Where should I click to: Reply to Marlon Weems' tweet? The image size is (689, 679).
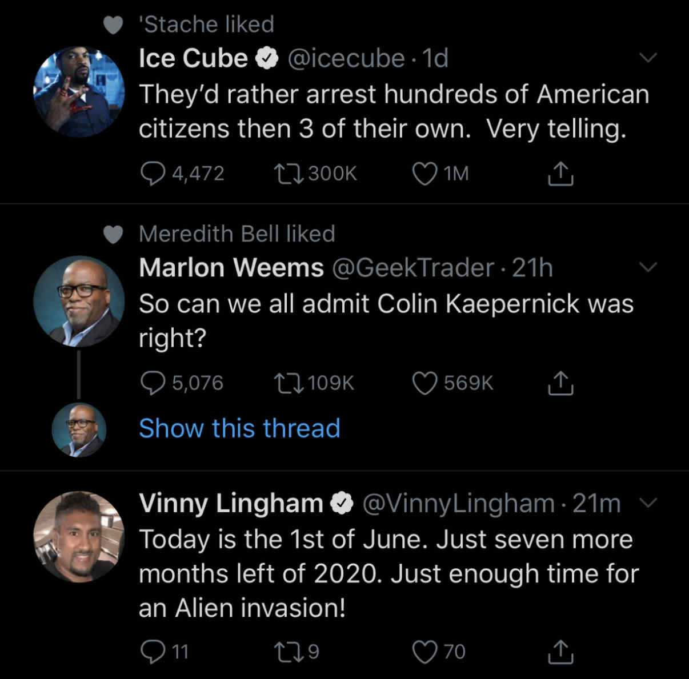(x=153, y=383)
